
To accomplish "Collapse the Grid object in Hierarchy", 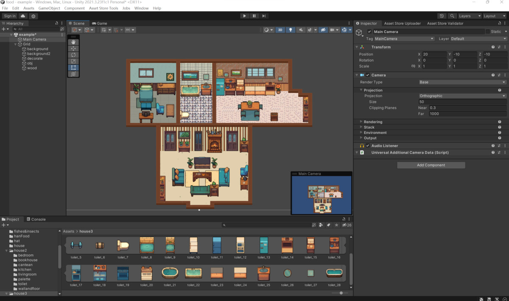I will point(16,44).
